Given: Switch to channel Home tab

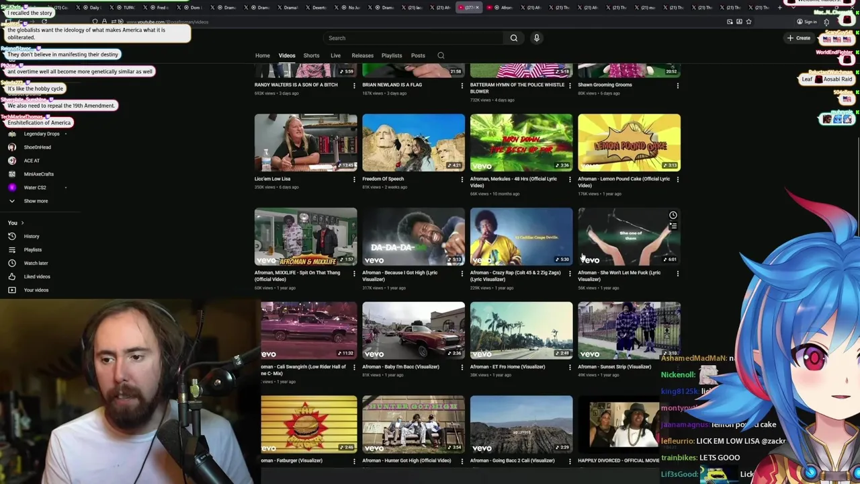Looking at the screenshot, I should click(262, 56).
